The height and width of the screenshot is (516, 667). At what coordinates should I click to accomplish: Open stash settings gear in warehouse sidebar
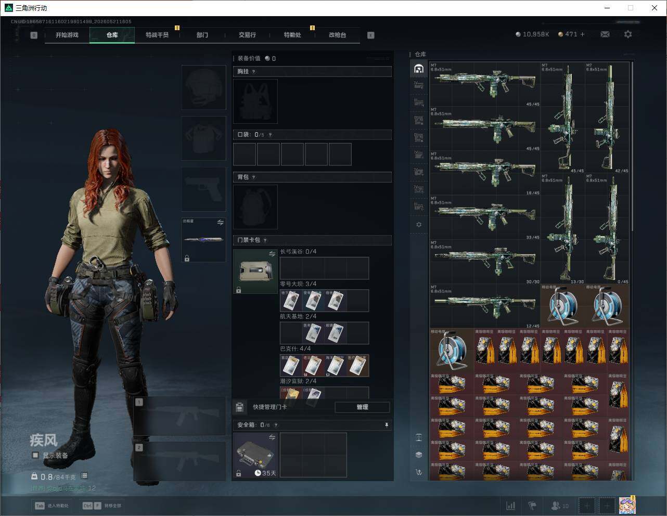[x=419, y=225]
